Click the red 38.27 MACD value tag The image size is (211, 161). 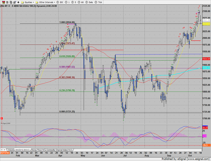[205, 128]
